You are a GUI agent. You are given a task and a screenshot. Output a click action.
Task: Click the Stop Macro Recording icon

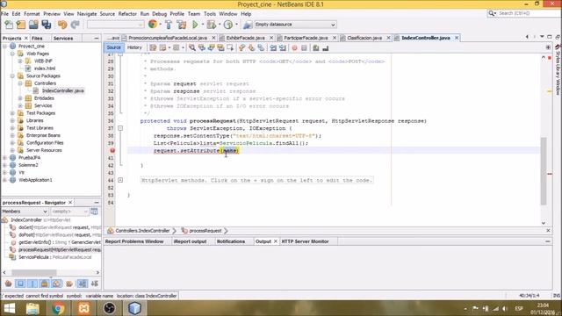click(x=304, y=47)
